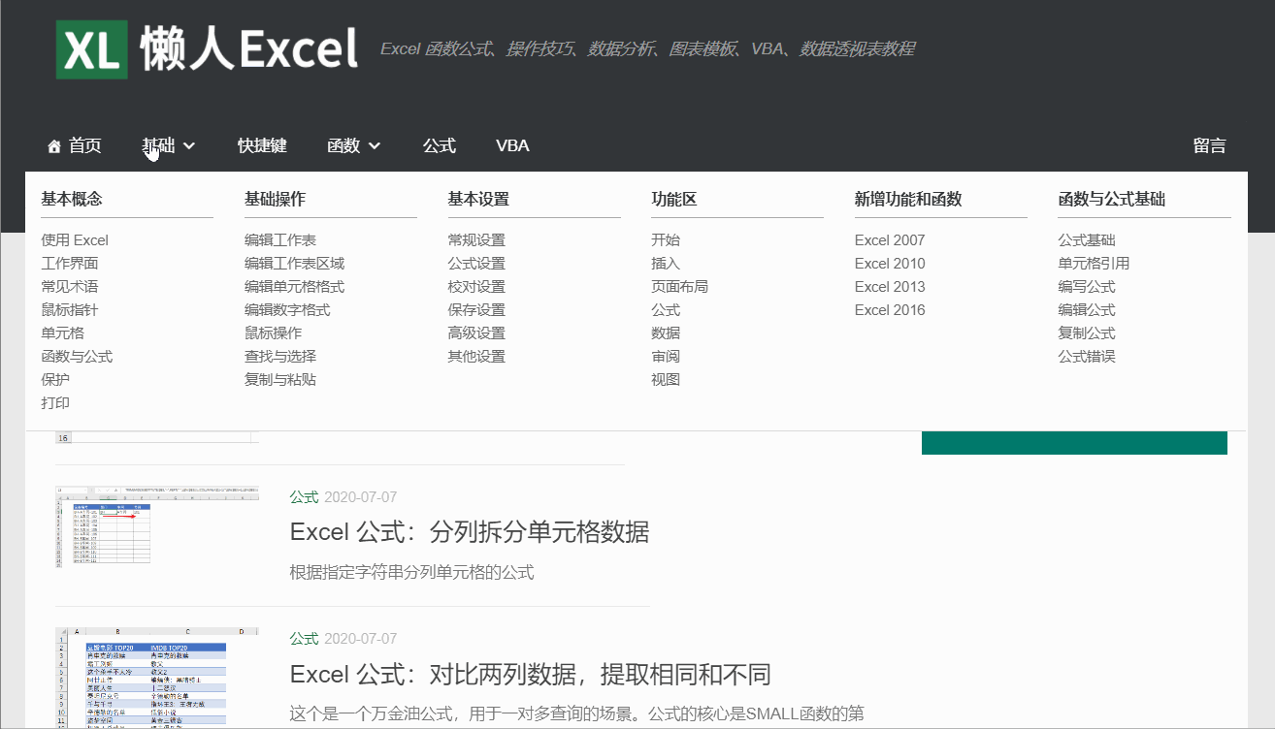
Task: Open the 鼠标指针 link
Action: [x=70, y=310]
